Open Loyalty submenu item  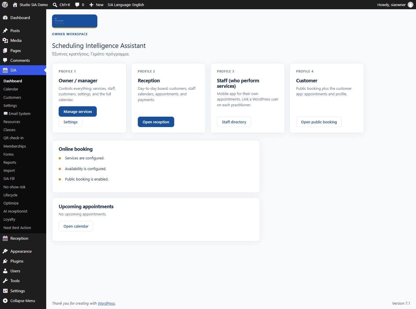pyautogui.click(x=9, y=219)
